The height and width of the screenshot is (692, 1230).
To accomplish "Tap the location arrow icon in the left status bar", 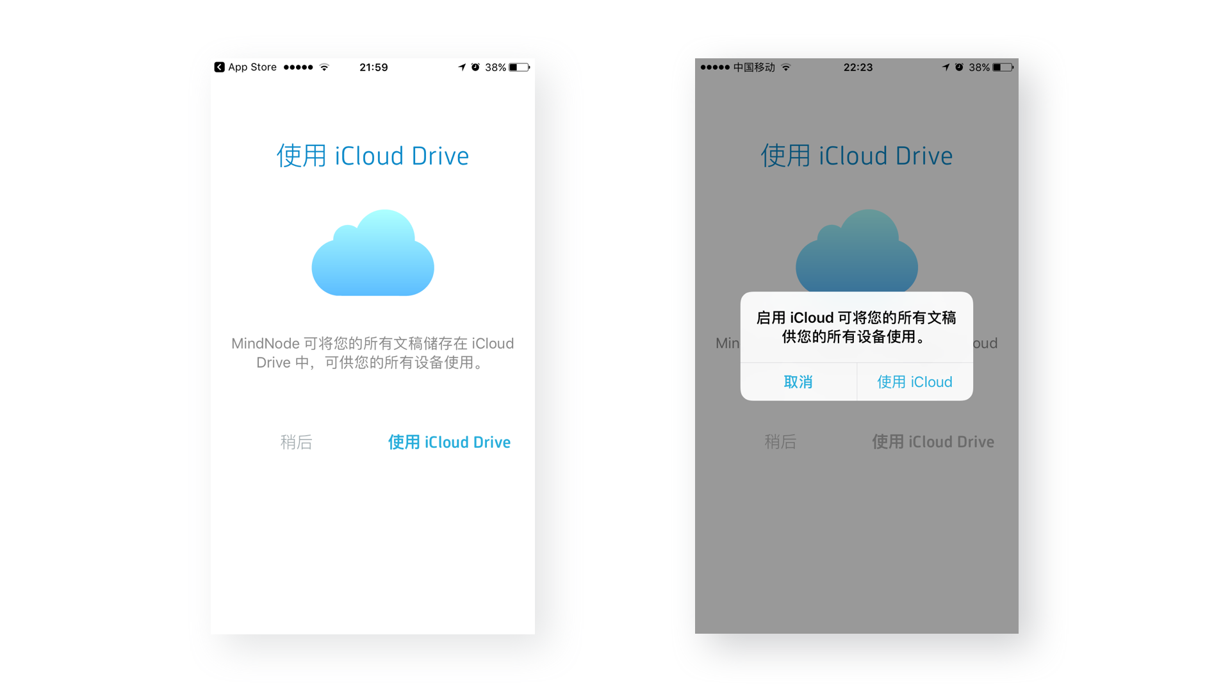I will point(462,67).
